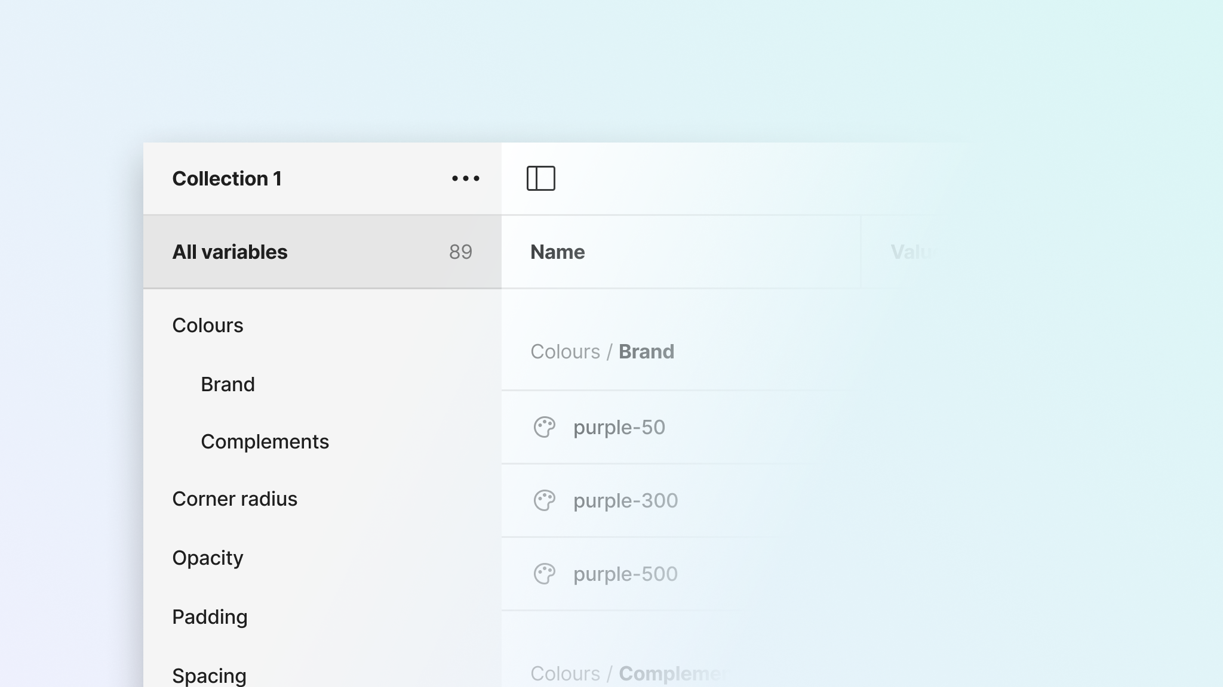Click the Colours / Brand section heading
The width and height of the screenshot is (1223, 687).
tap(602, 351)
